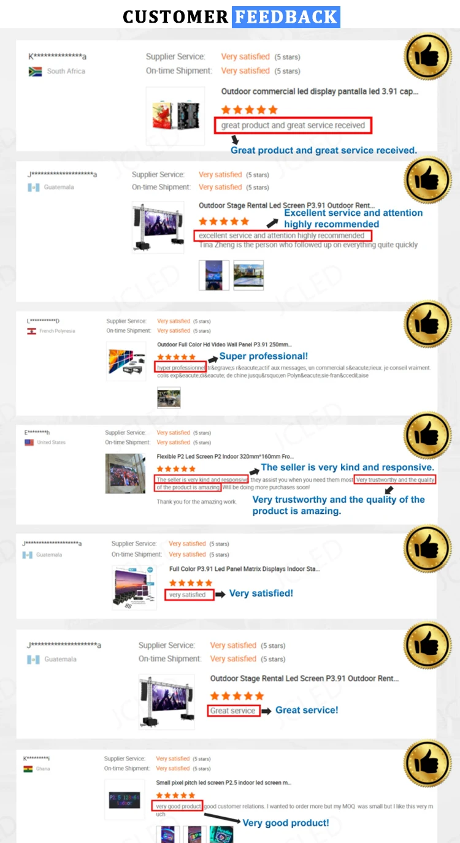460x843 pixels.
Task: Click the South Africa flag icon
Action: tap(35, 71)
